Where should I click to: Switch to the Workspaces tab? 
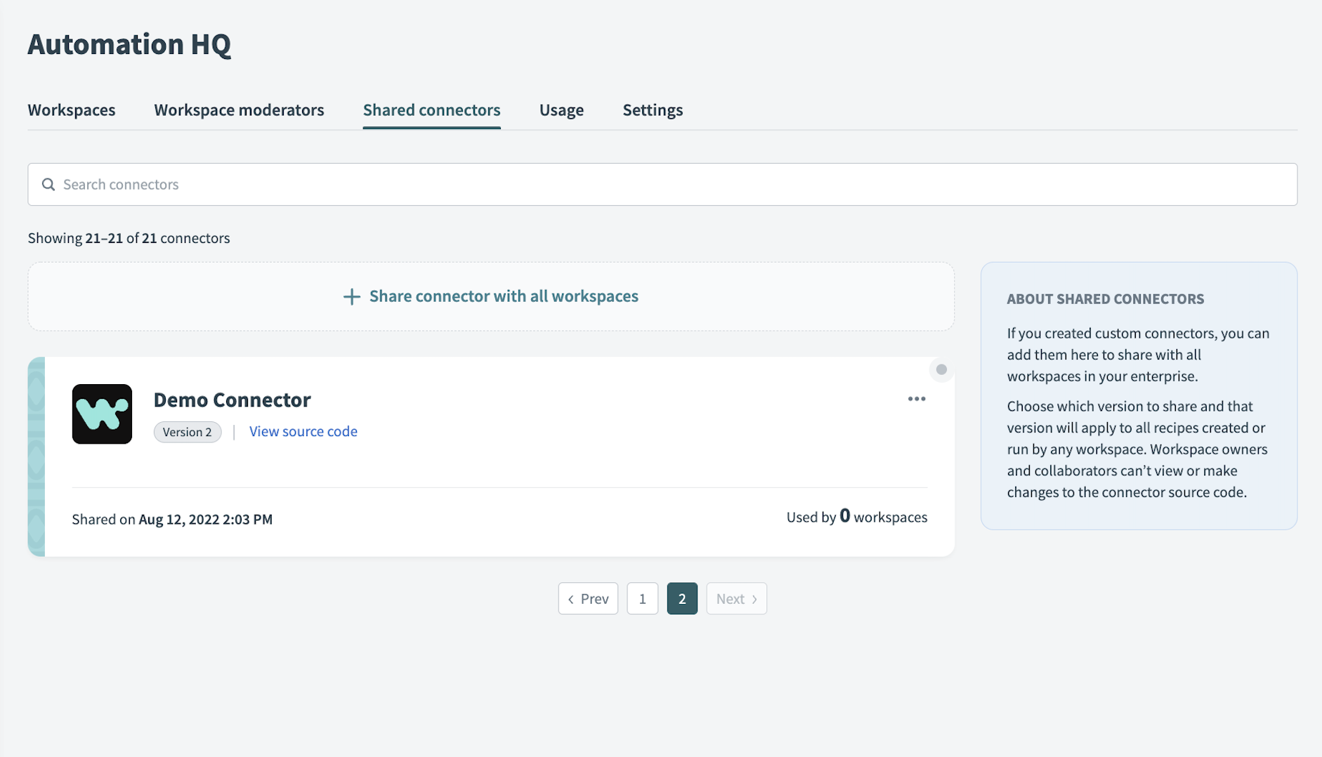click(x=71, y=110)
